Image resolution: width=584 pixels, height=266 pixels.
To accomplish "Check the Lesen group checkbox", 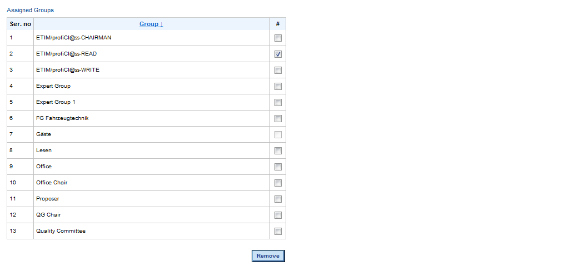I will pos(278,151).
